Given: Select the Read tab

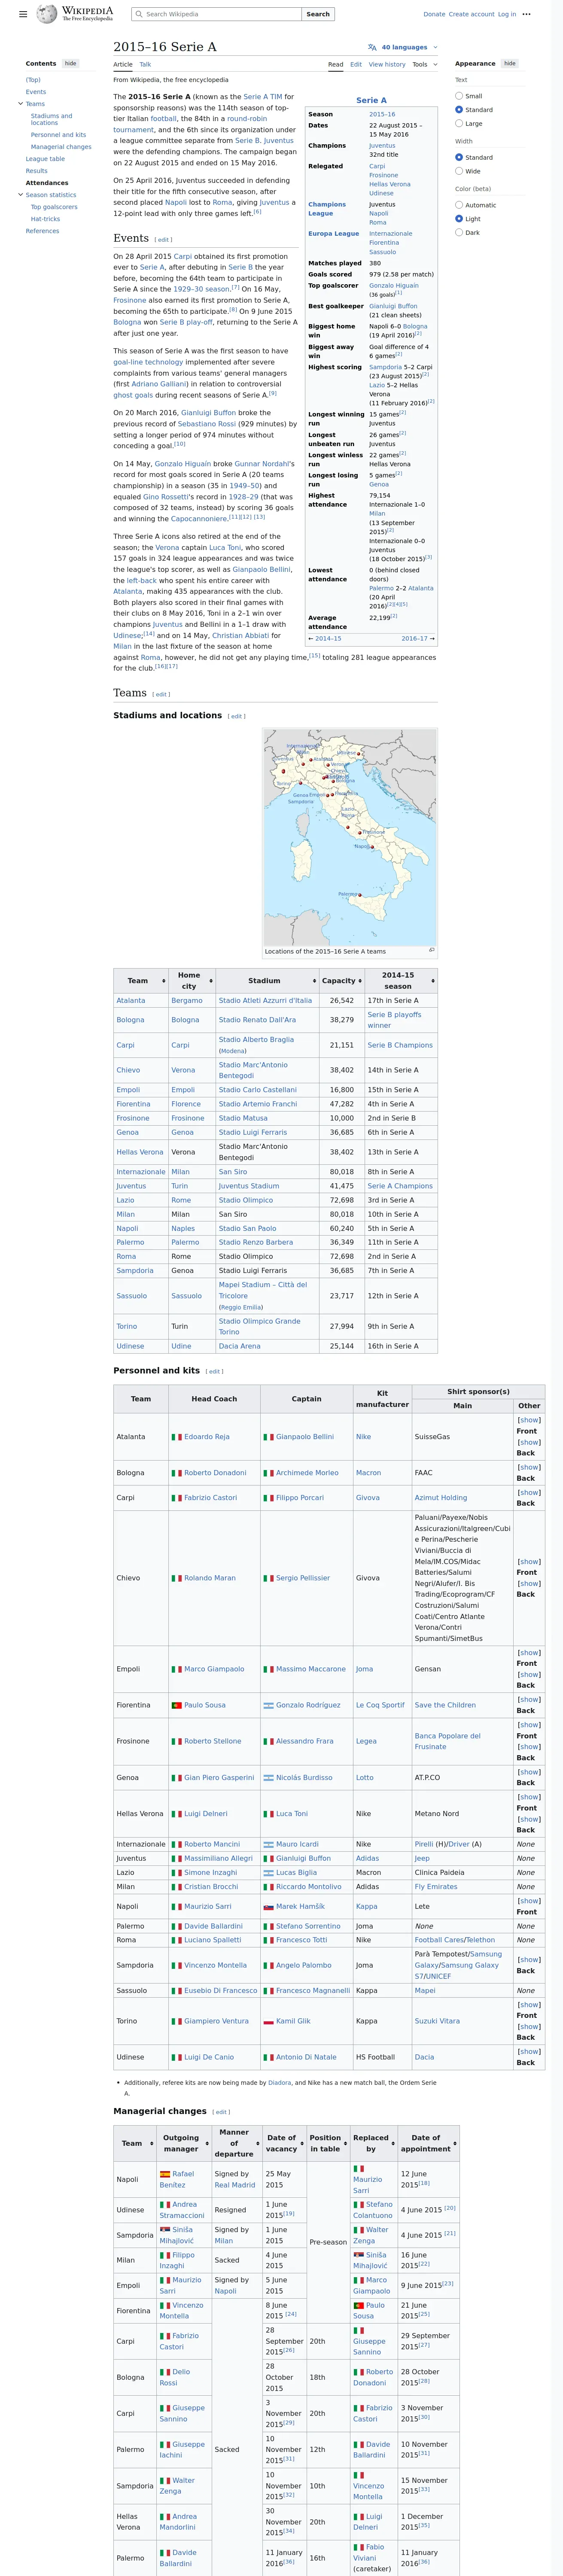Looking at the screenshot, I should [x=336, y=64].
